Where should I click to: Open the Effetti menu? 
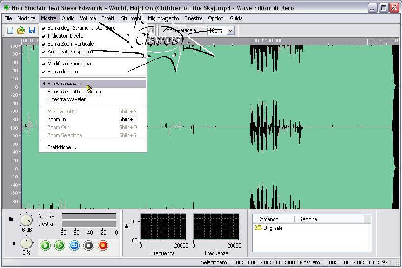[108, 18]
